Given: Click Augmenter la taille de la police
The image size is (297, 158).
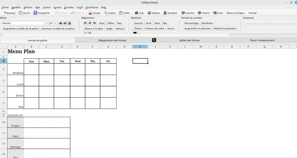Looking at the screenshot, I should (x=21, y=29).
